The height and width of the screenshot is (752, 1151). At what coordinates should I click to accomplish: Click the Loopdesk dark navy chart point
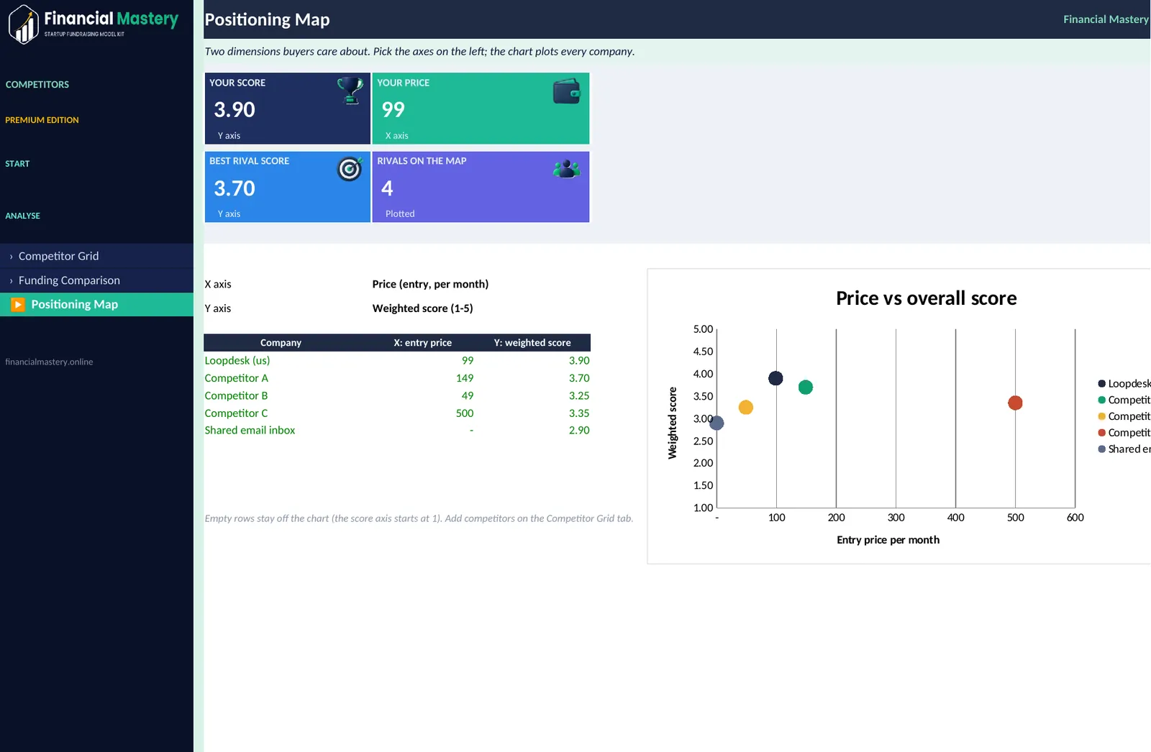775,378
